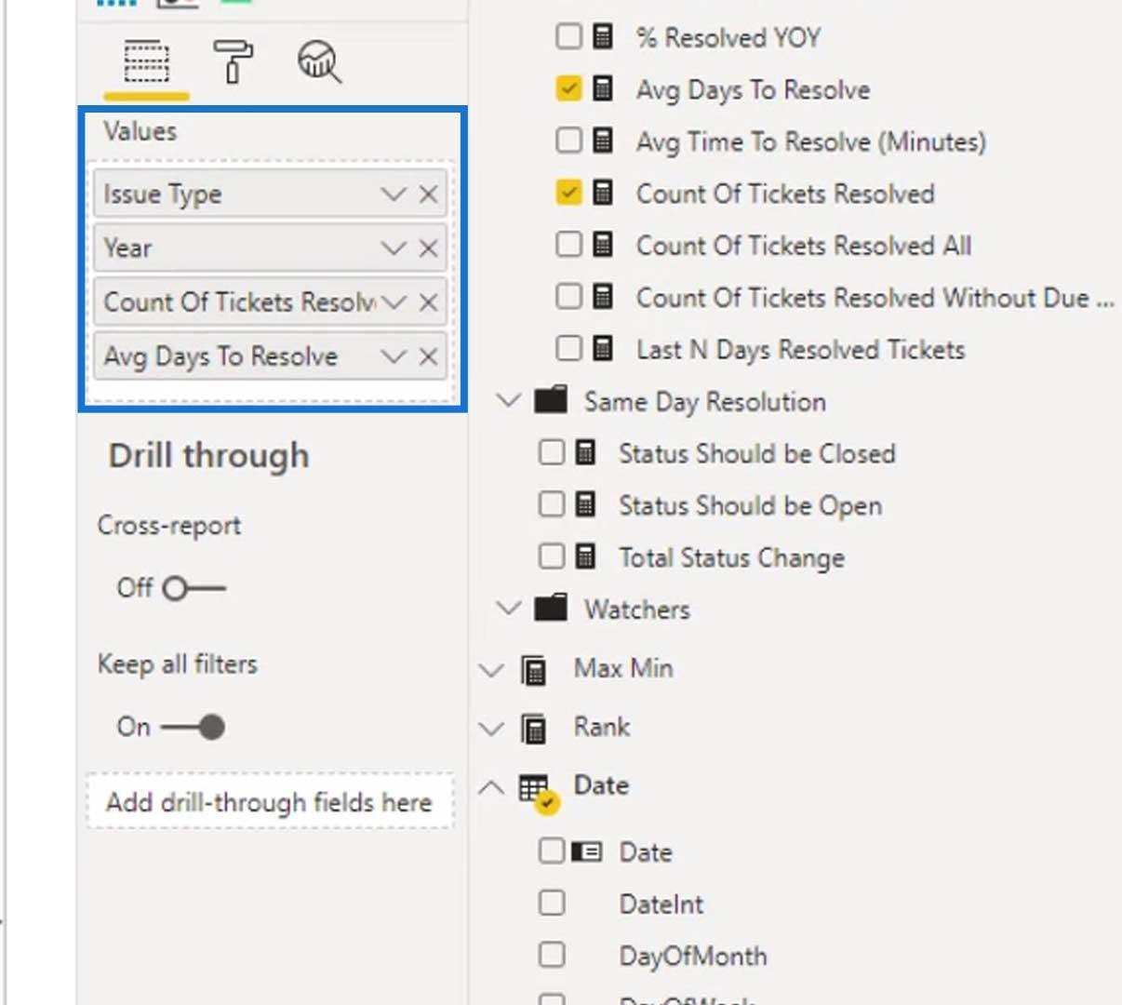Click calculator icon beside Avg Time To Resolve
Screen dimensions: 1122x1005
[603, 141]
